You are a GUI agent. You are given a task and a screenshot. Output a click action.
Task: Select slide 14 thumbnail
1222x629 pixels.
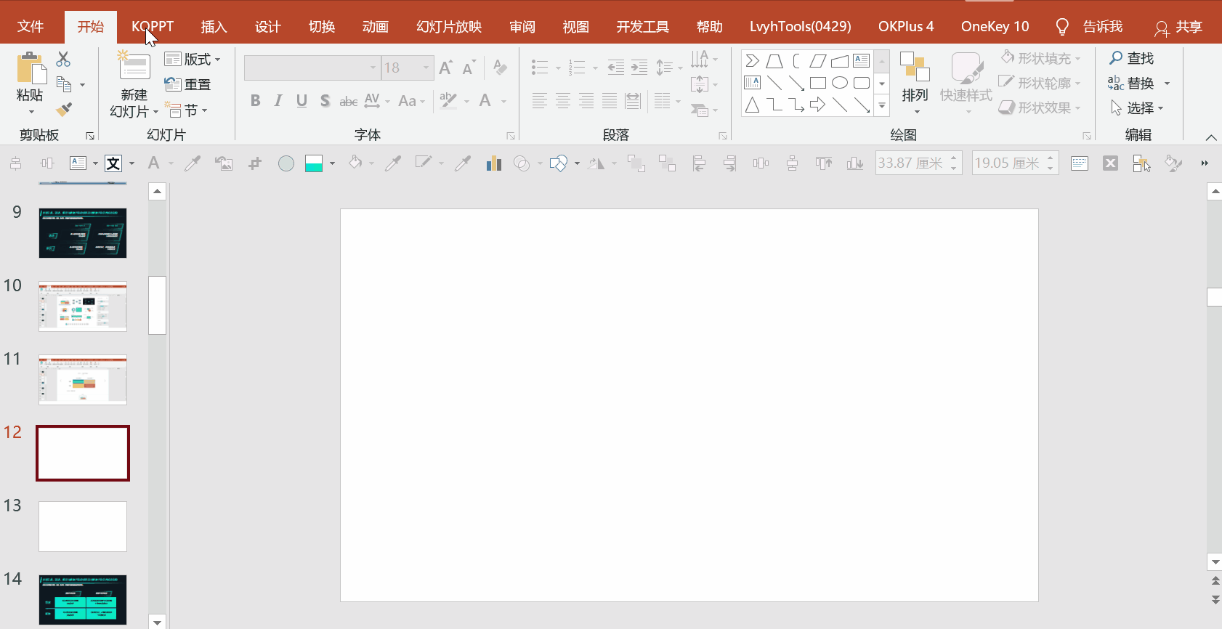click(x=83, y=600)
